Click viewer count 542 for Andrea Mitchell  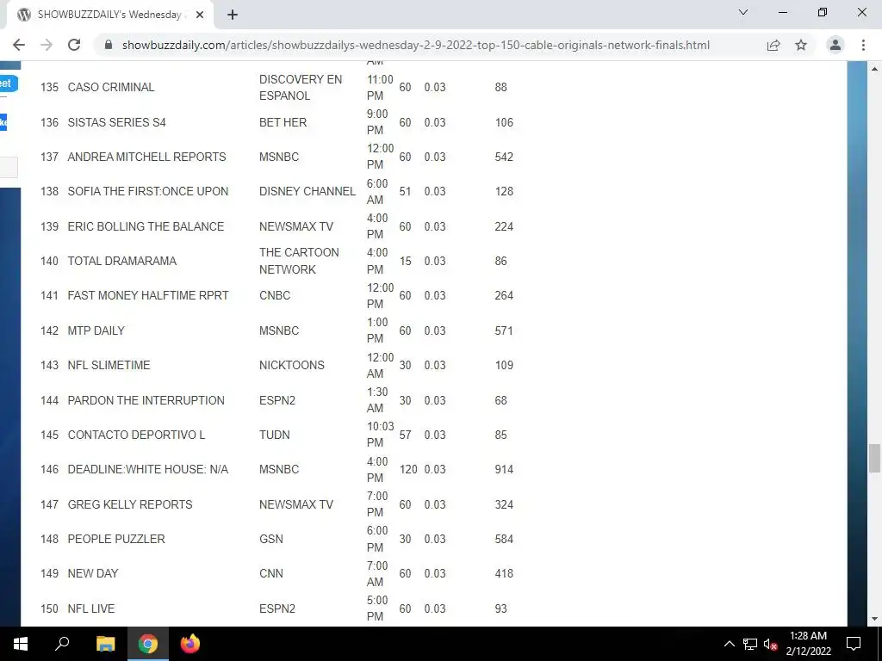(x=504, y=157)
